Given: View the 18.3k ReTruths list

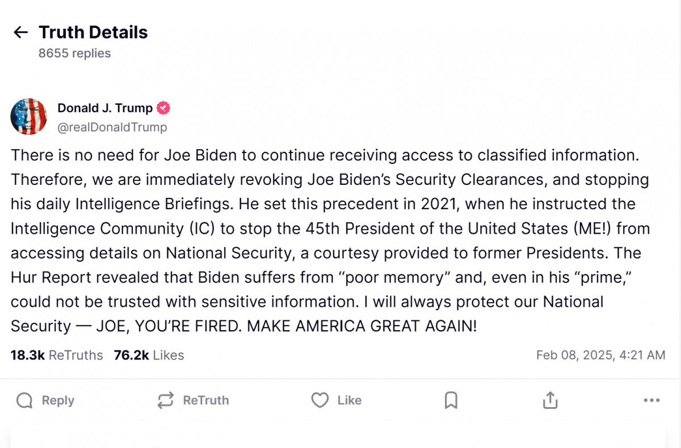Looking at the screenshot, I should (x=57, y=356).
